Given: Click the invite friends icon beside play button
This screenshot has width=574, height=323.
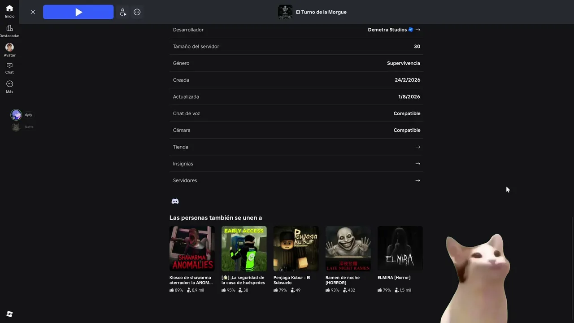Looking at the screenshot, I should pos(123,12).
